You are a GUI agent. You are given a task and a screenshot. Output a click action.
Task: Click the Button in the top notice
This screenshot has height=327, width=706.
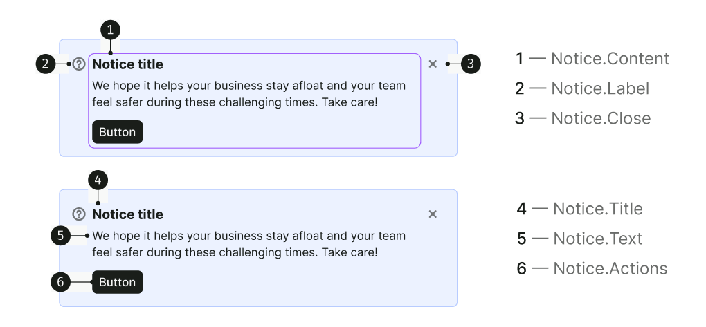118,132
